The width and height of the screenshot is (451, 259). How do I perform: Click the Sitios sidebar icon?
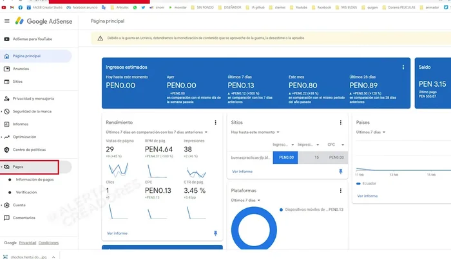6,82
